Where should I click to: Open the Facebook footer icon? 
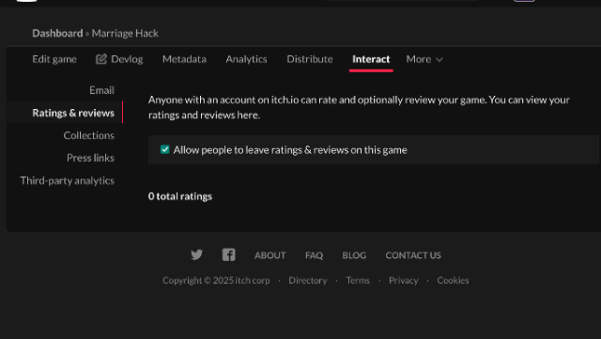click(229, 254)
